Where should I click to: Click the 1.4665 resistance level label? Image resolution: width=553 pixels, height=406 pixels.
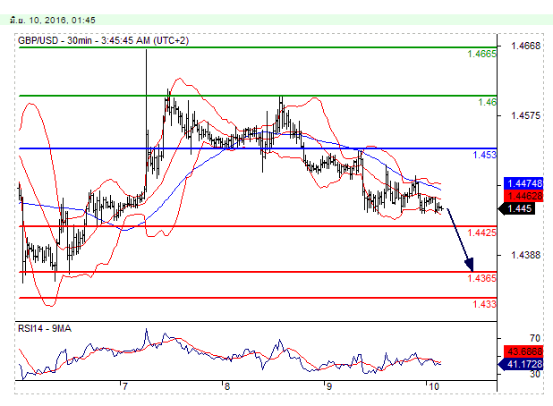[x=481, y=54]
